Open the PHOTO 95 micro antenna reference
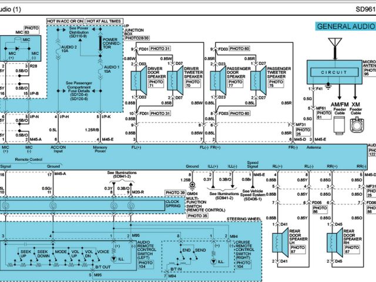376x282 pixels. pyautogui.click(x=370, y=70)
